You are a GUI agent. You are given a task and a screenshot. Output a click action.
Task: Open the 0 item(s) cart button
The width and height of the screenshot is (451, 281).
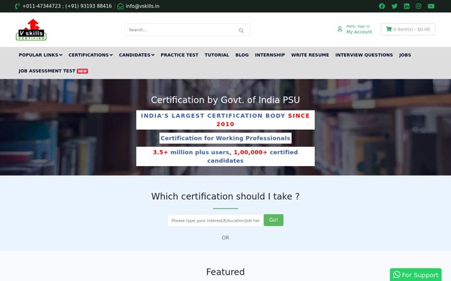(x=408, y=29)
